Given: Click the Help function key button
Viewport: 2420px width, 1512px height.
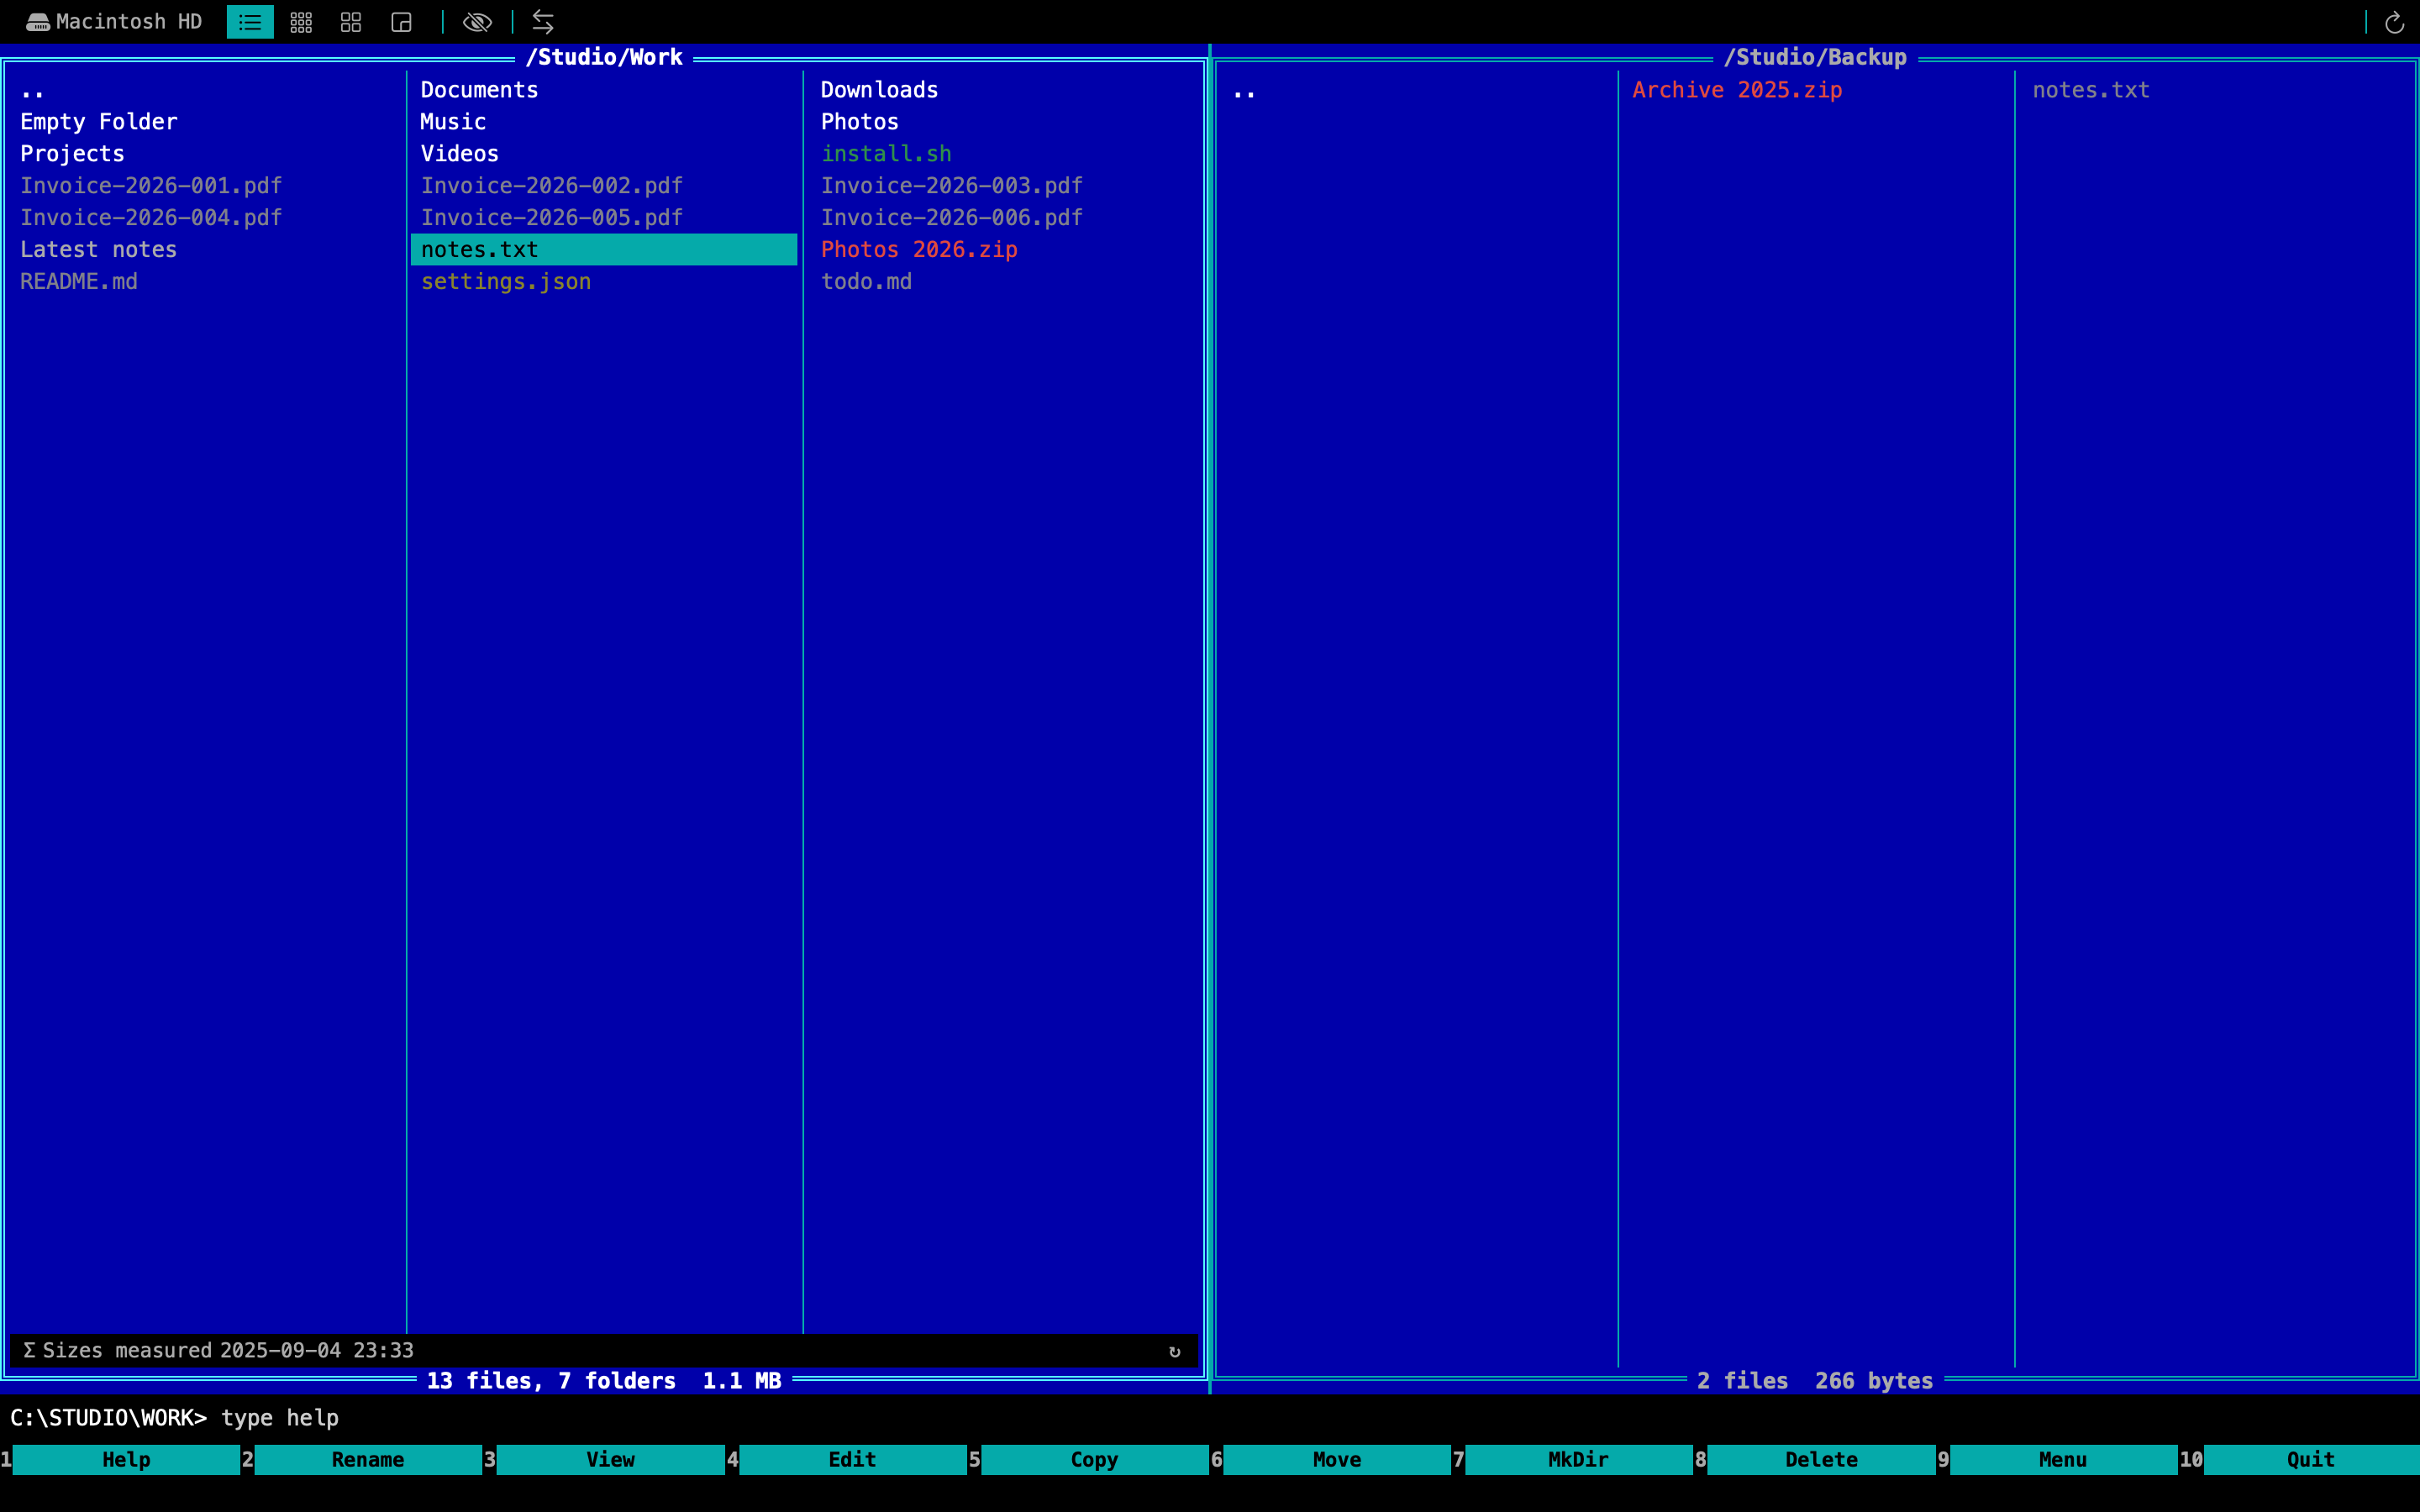Looking at the screenshot, I should point(126,1459).
